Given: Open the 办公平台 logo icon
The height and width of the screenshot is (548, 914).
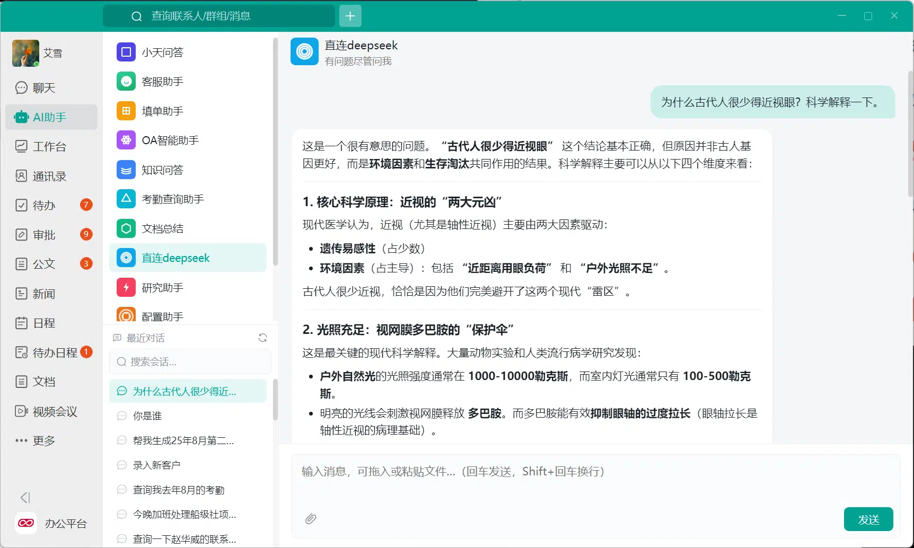Looking at the screenshot, I should [26, 523].
